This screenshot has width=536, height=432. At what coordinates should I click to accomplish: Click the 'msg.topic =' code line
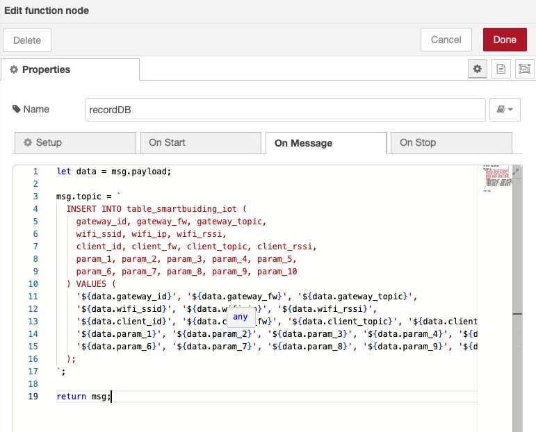tap(88, 197)
